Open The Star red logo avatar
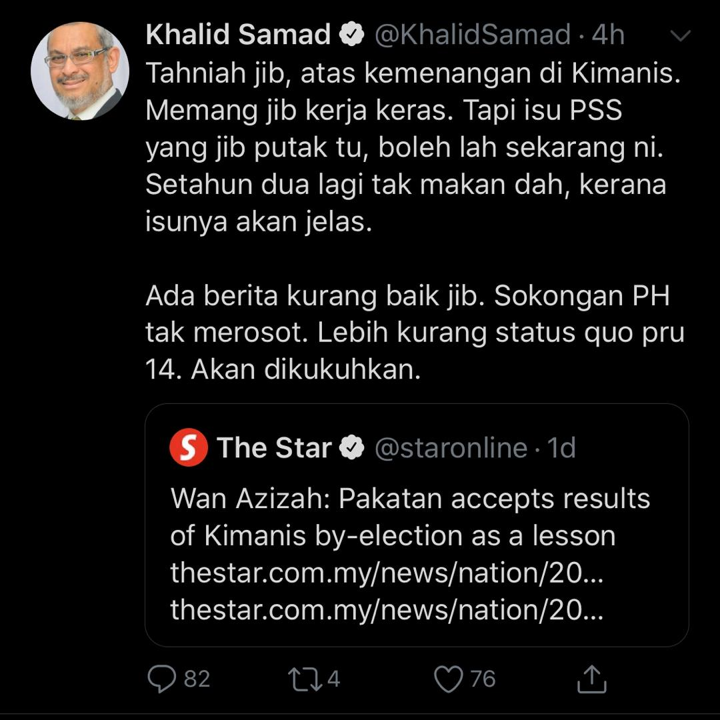 (x=188, y=447)
